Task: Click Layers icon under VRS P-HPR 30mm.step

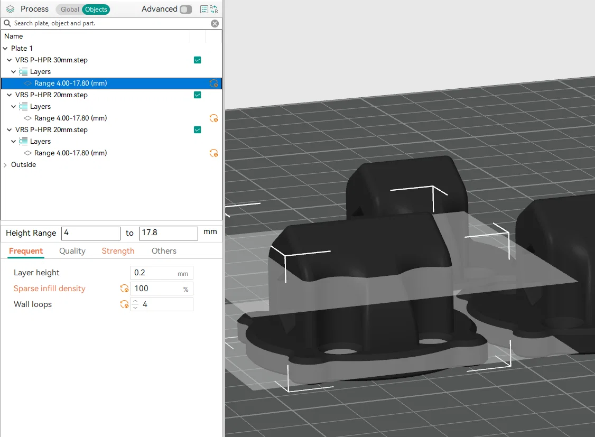Action: click(x=24, y=72)
